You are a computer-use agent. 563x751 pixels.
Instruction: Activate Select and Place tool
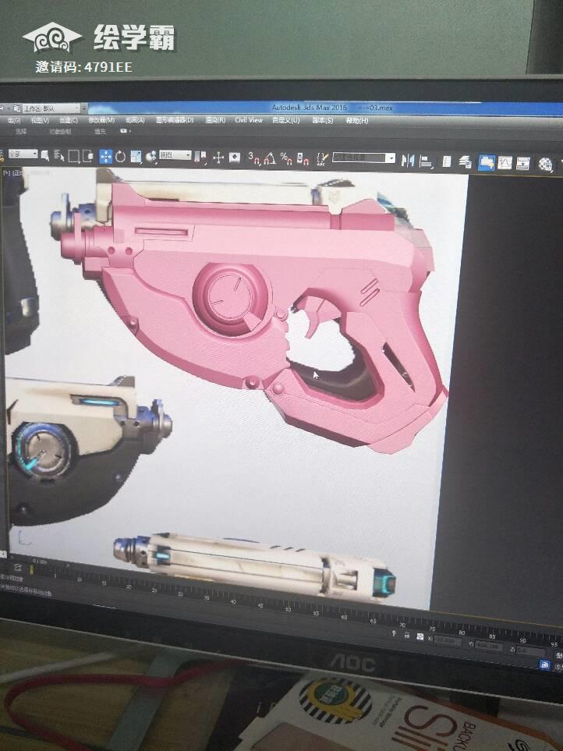click(x=151, y=157)
